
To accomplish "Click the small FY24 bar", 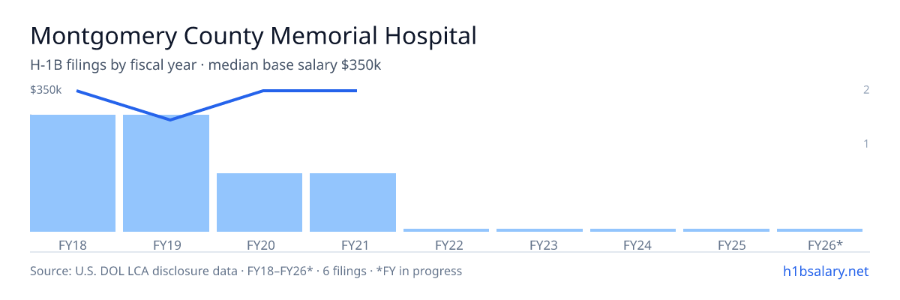I will [633, 230].
